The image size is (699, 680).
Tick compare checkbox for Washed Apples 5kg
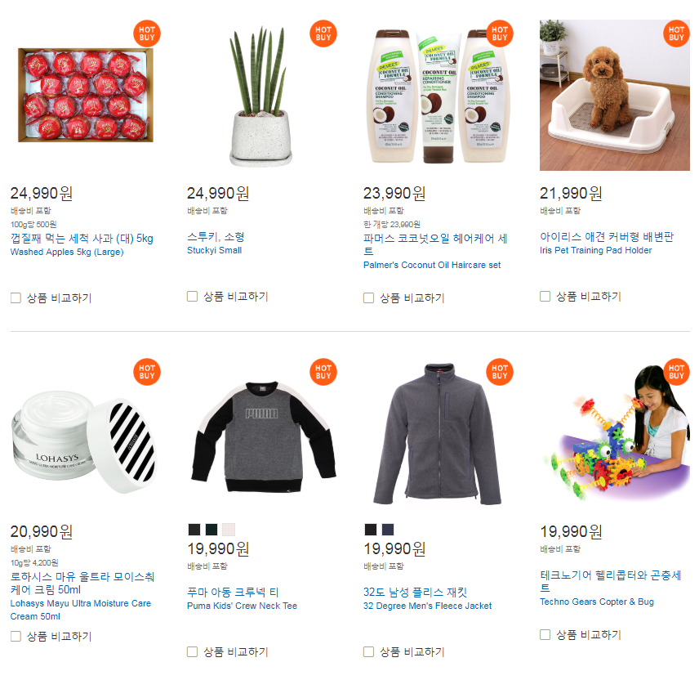pos(16,298)
